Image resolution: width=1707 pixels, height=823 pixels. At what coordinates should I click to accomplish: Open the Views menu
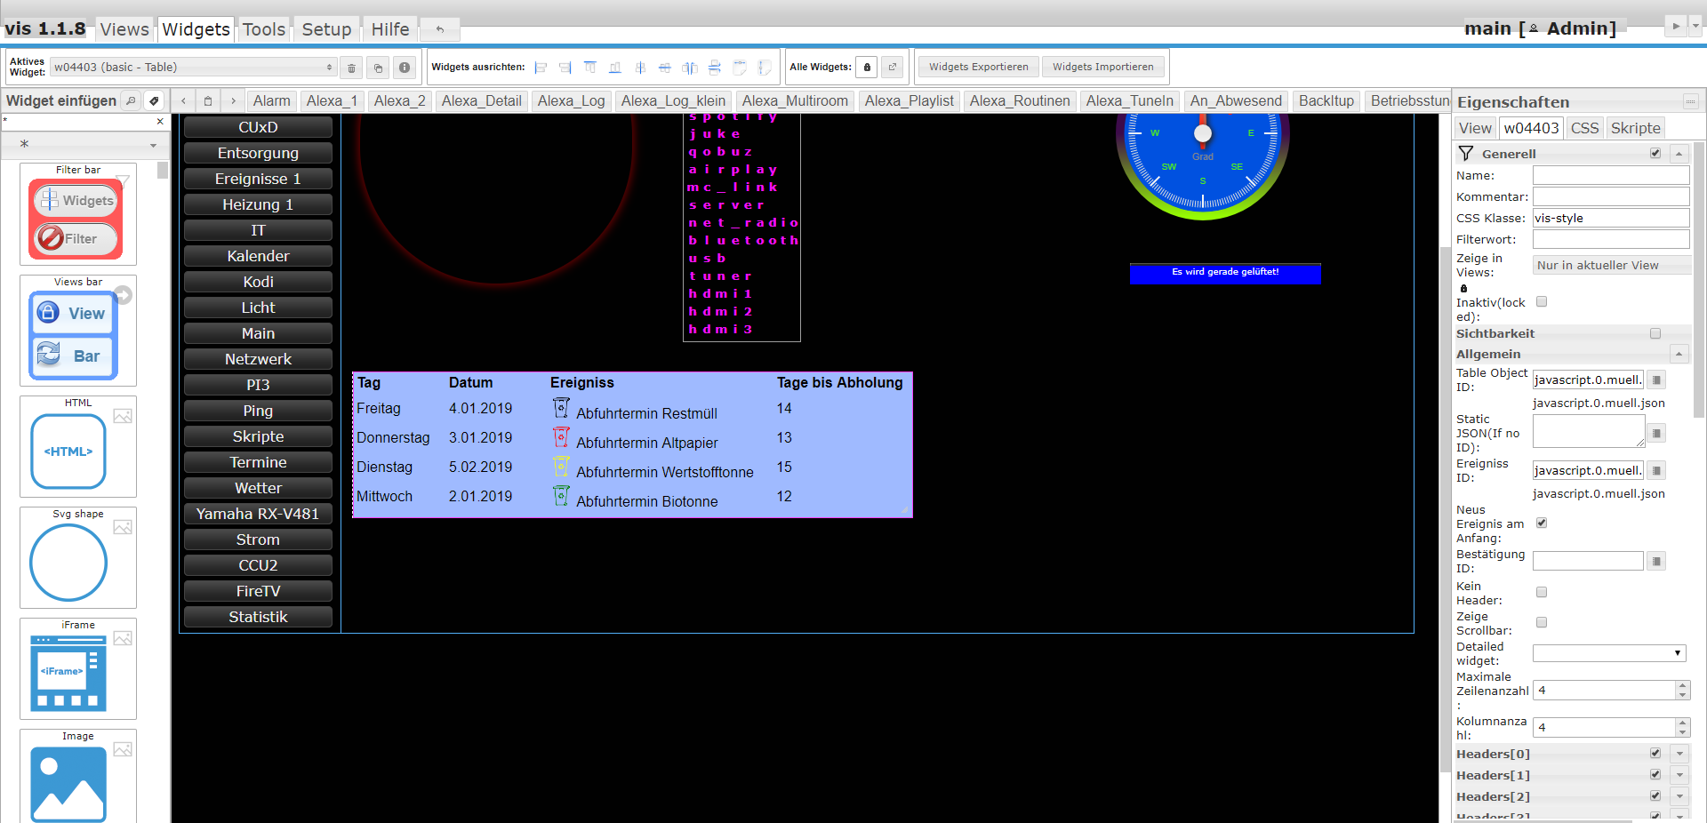tap(124, 29)
